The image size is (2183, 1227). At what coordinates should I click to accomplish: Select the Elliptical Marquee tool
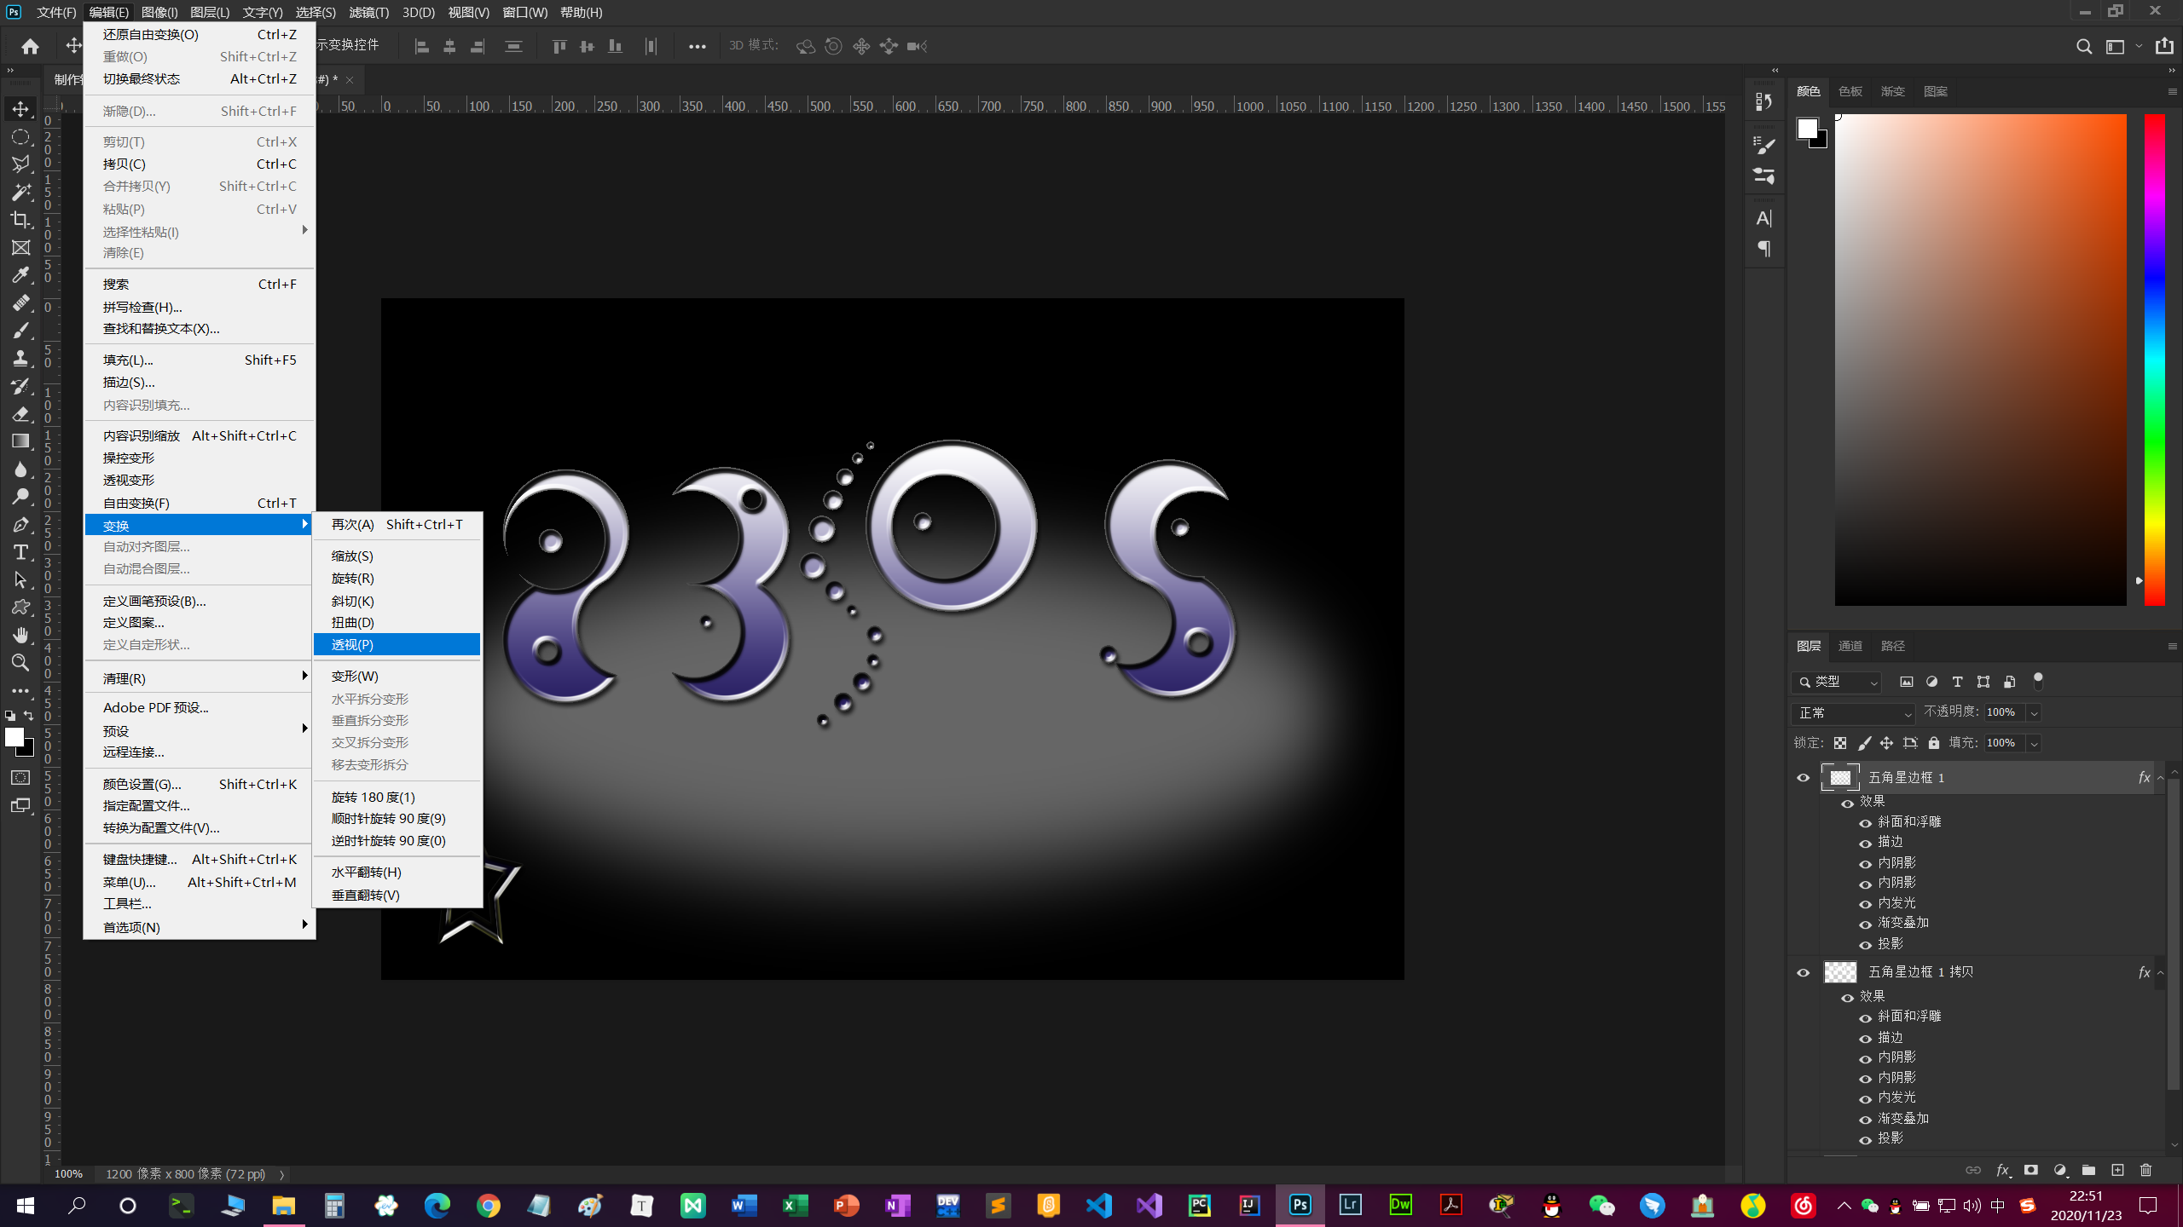[20, 137]
